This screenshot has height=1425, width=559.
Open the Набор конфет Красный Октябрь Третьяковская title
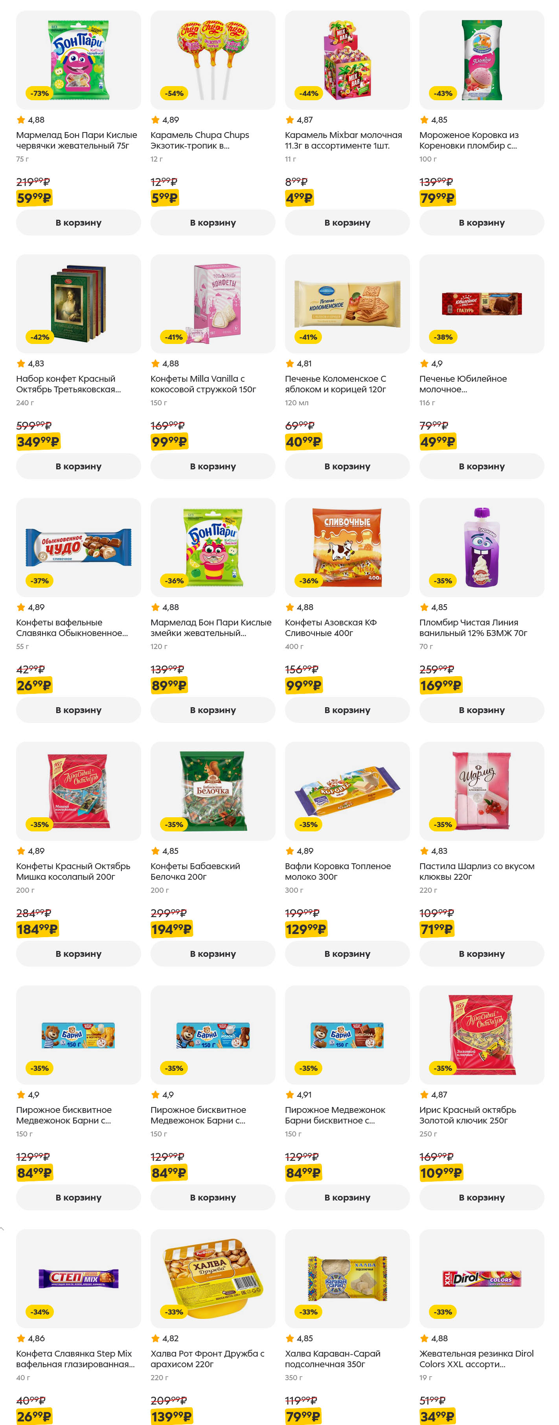[x=68, y=384]
